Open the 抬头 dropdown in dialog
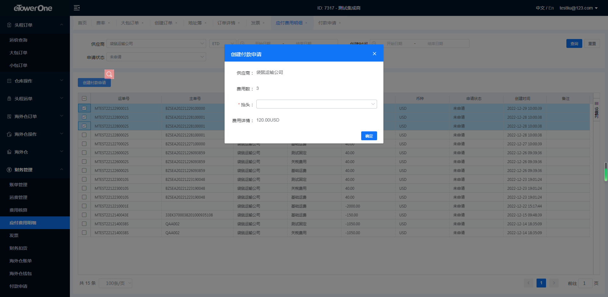The image size is (608, 297). click(x=316, y=104)
